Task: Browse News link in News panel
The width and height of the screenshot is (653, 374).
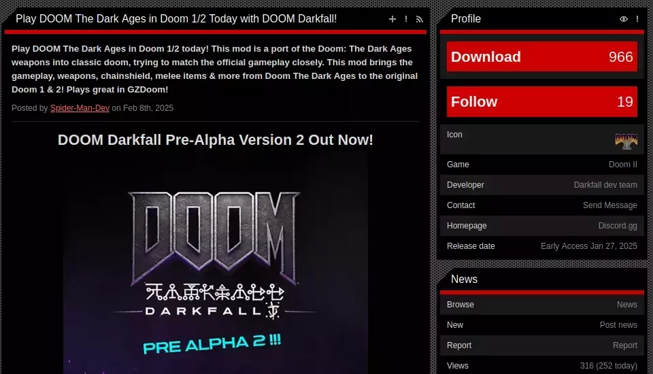Action: [x=626, y=305]
